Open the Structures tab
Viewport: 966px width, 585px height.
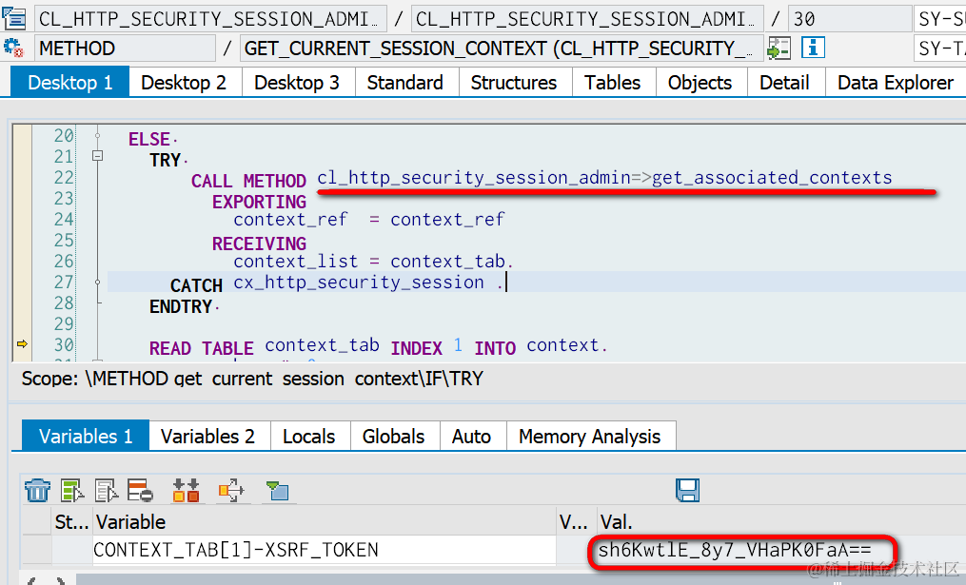coord(514,82)
